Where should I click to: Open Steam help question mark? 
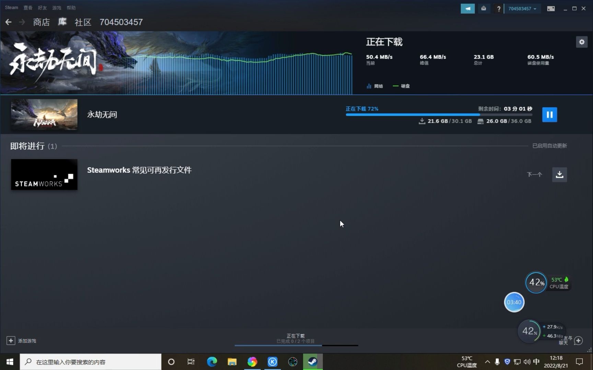(x=499, y=9)
